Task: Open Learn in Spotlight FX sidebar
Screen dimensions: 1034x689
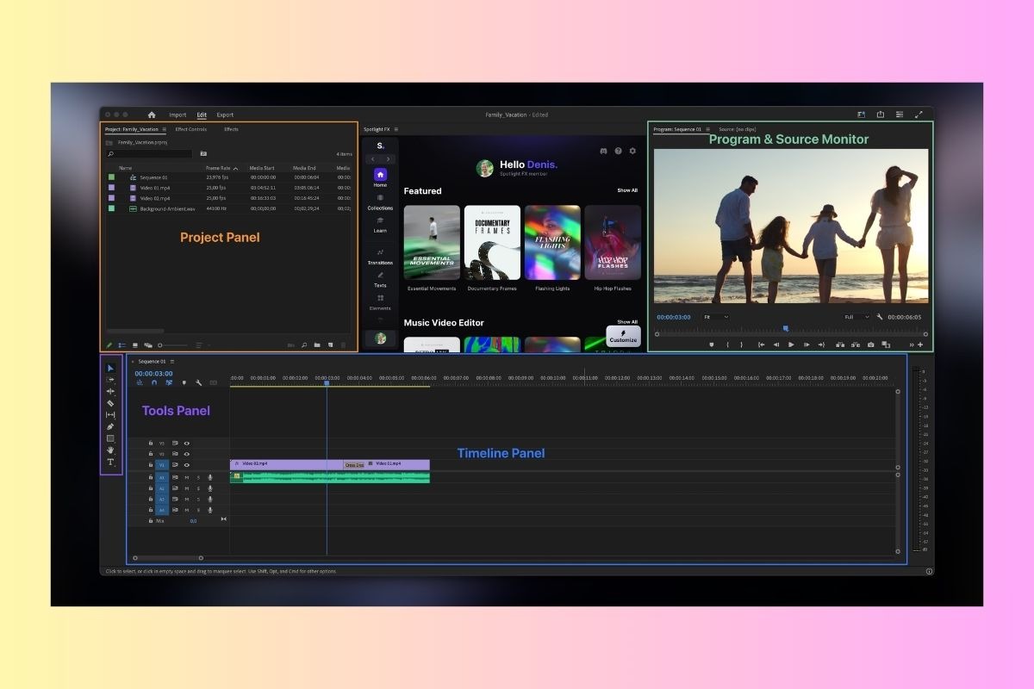Action: tap(380, 224)
